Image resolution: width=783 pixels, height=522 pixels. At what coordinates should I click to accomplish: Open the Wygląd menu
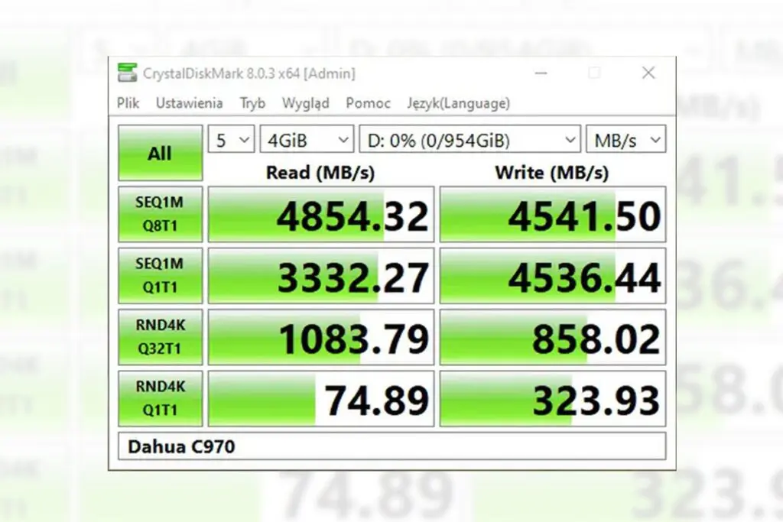click(x=305, y=102)
